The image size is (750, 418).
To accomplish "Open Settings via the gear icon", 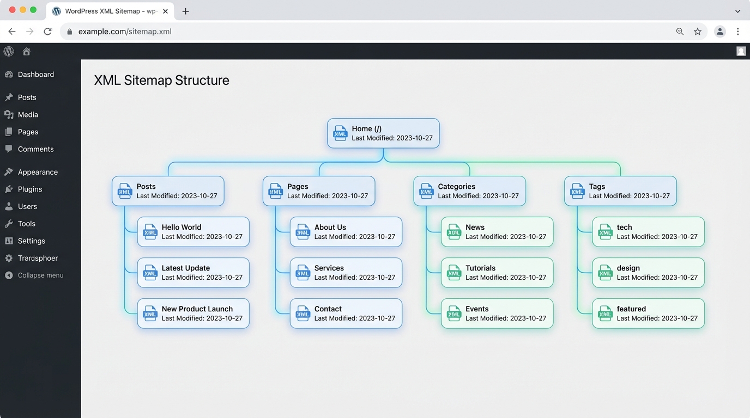I will pyautogui.click(x=9, y=241).
